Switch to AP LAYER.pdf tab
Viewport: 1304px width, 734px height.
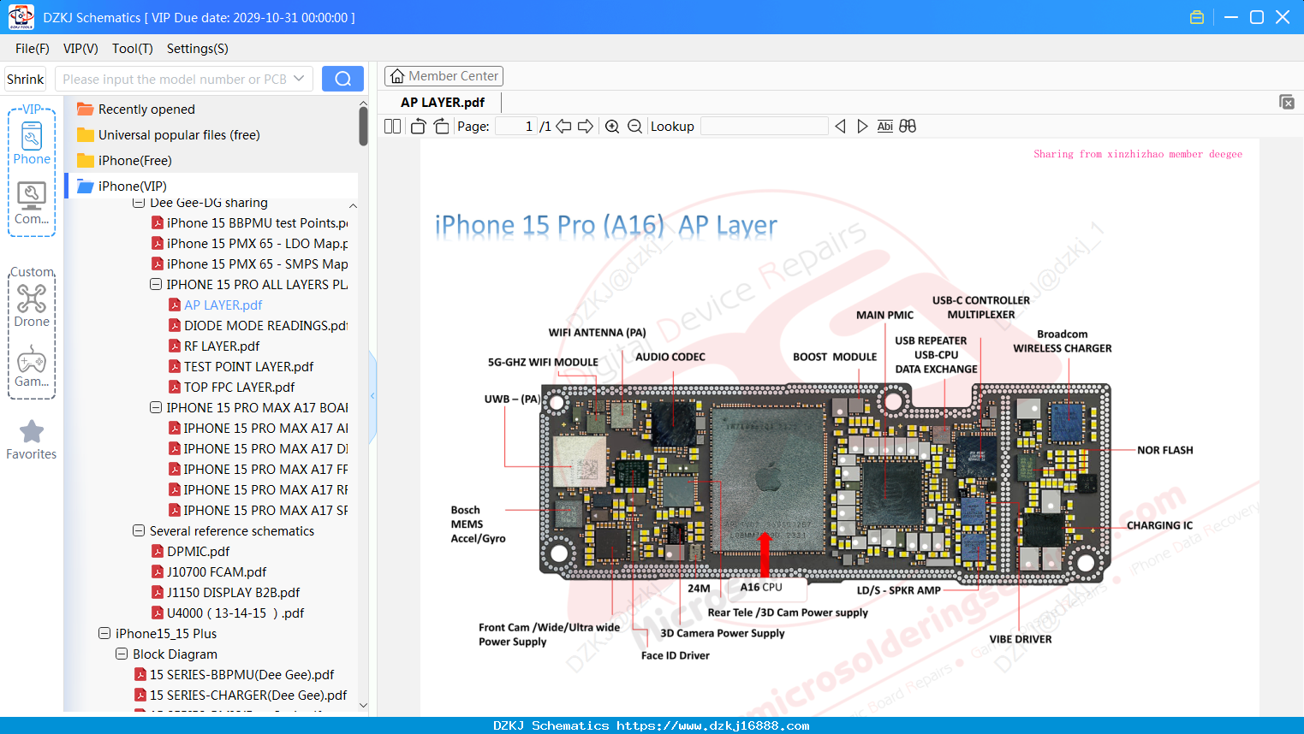(443, 103)
